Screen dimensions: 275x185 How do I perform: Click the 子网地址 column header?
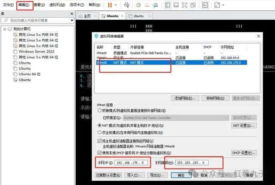point(227,47)
